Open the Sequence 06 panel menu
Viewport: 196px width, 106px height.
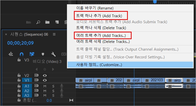point(54,34)
